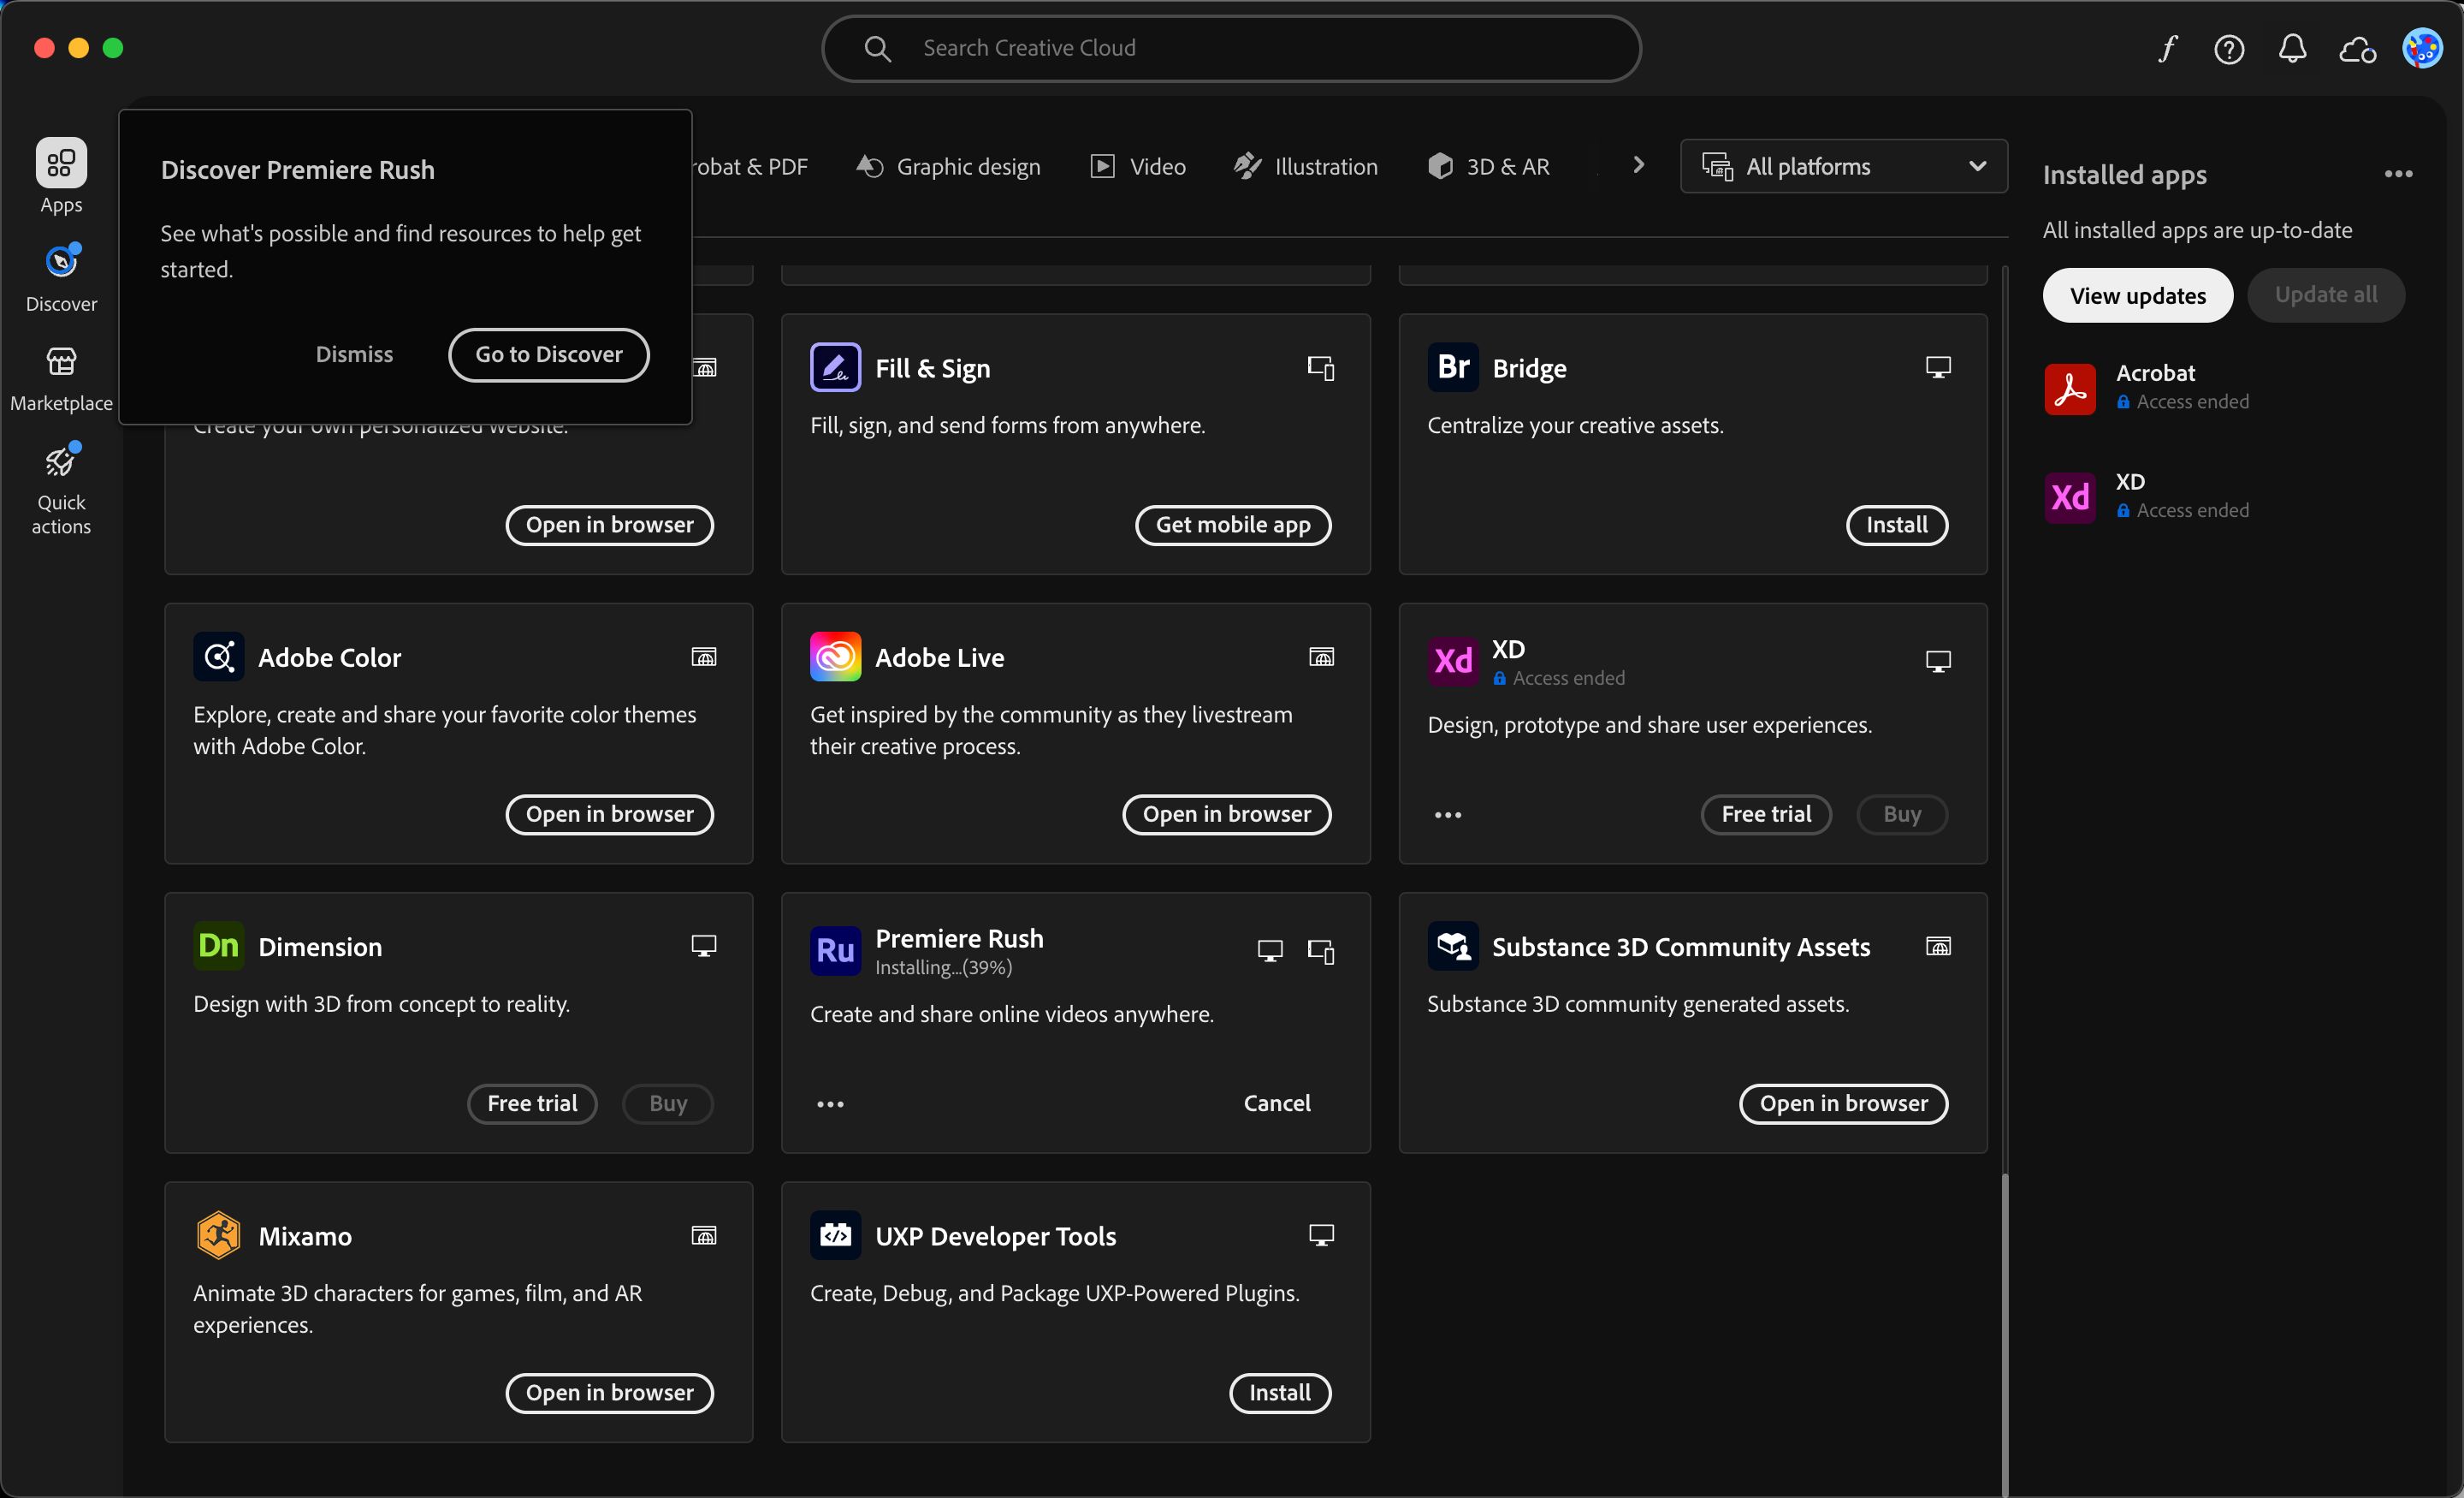
Task: Select the Illustration category tab
Action: point(1305,166)
